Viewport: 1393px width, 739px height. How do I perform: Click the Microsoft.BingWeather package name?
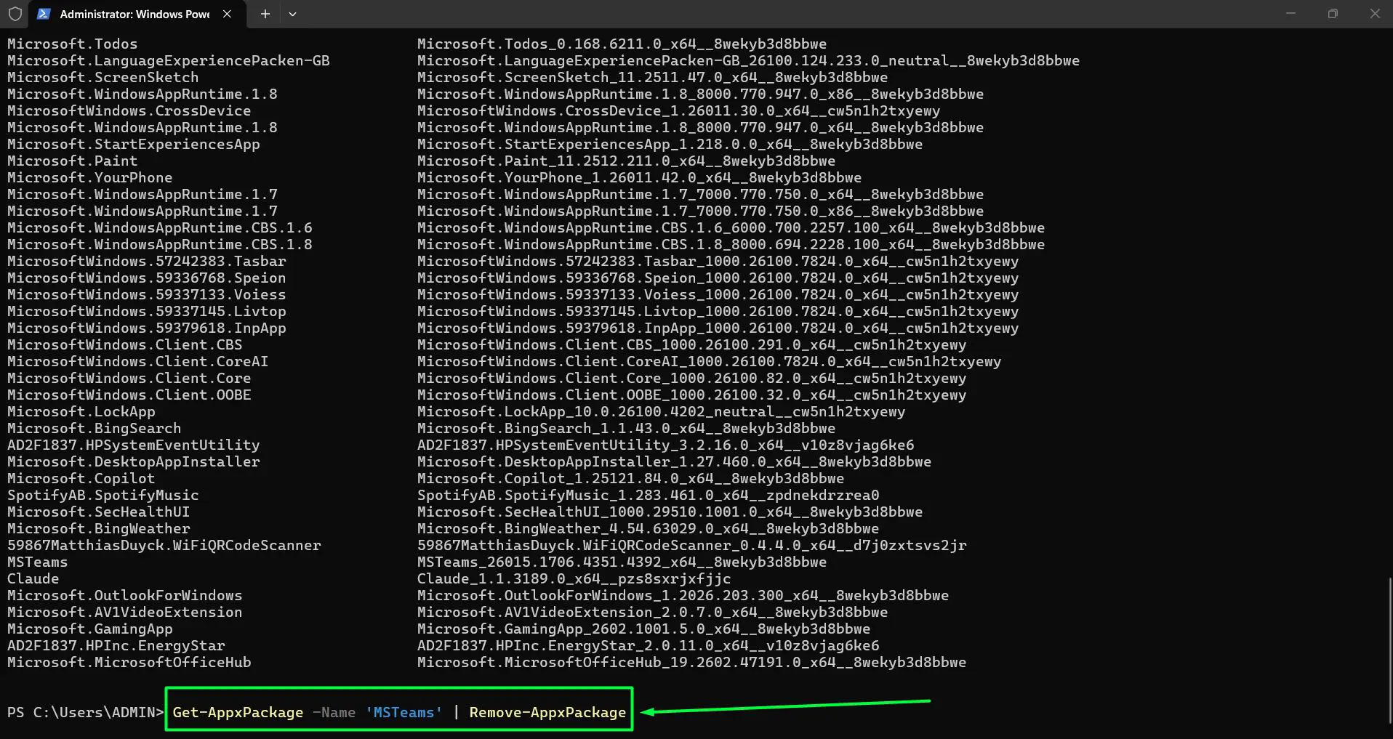(x=97, y=528)
